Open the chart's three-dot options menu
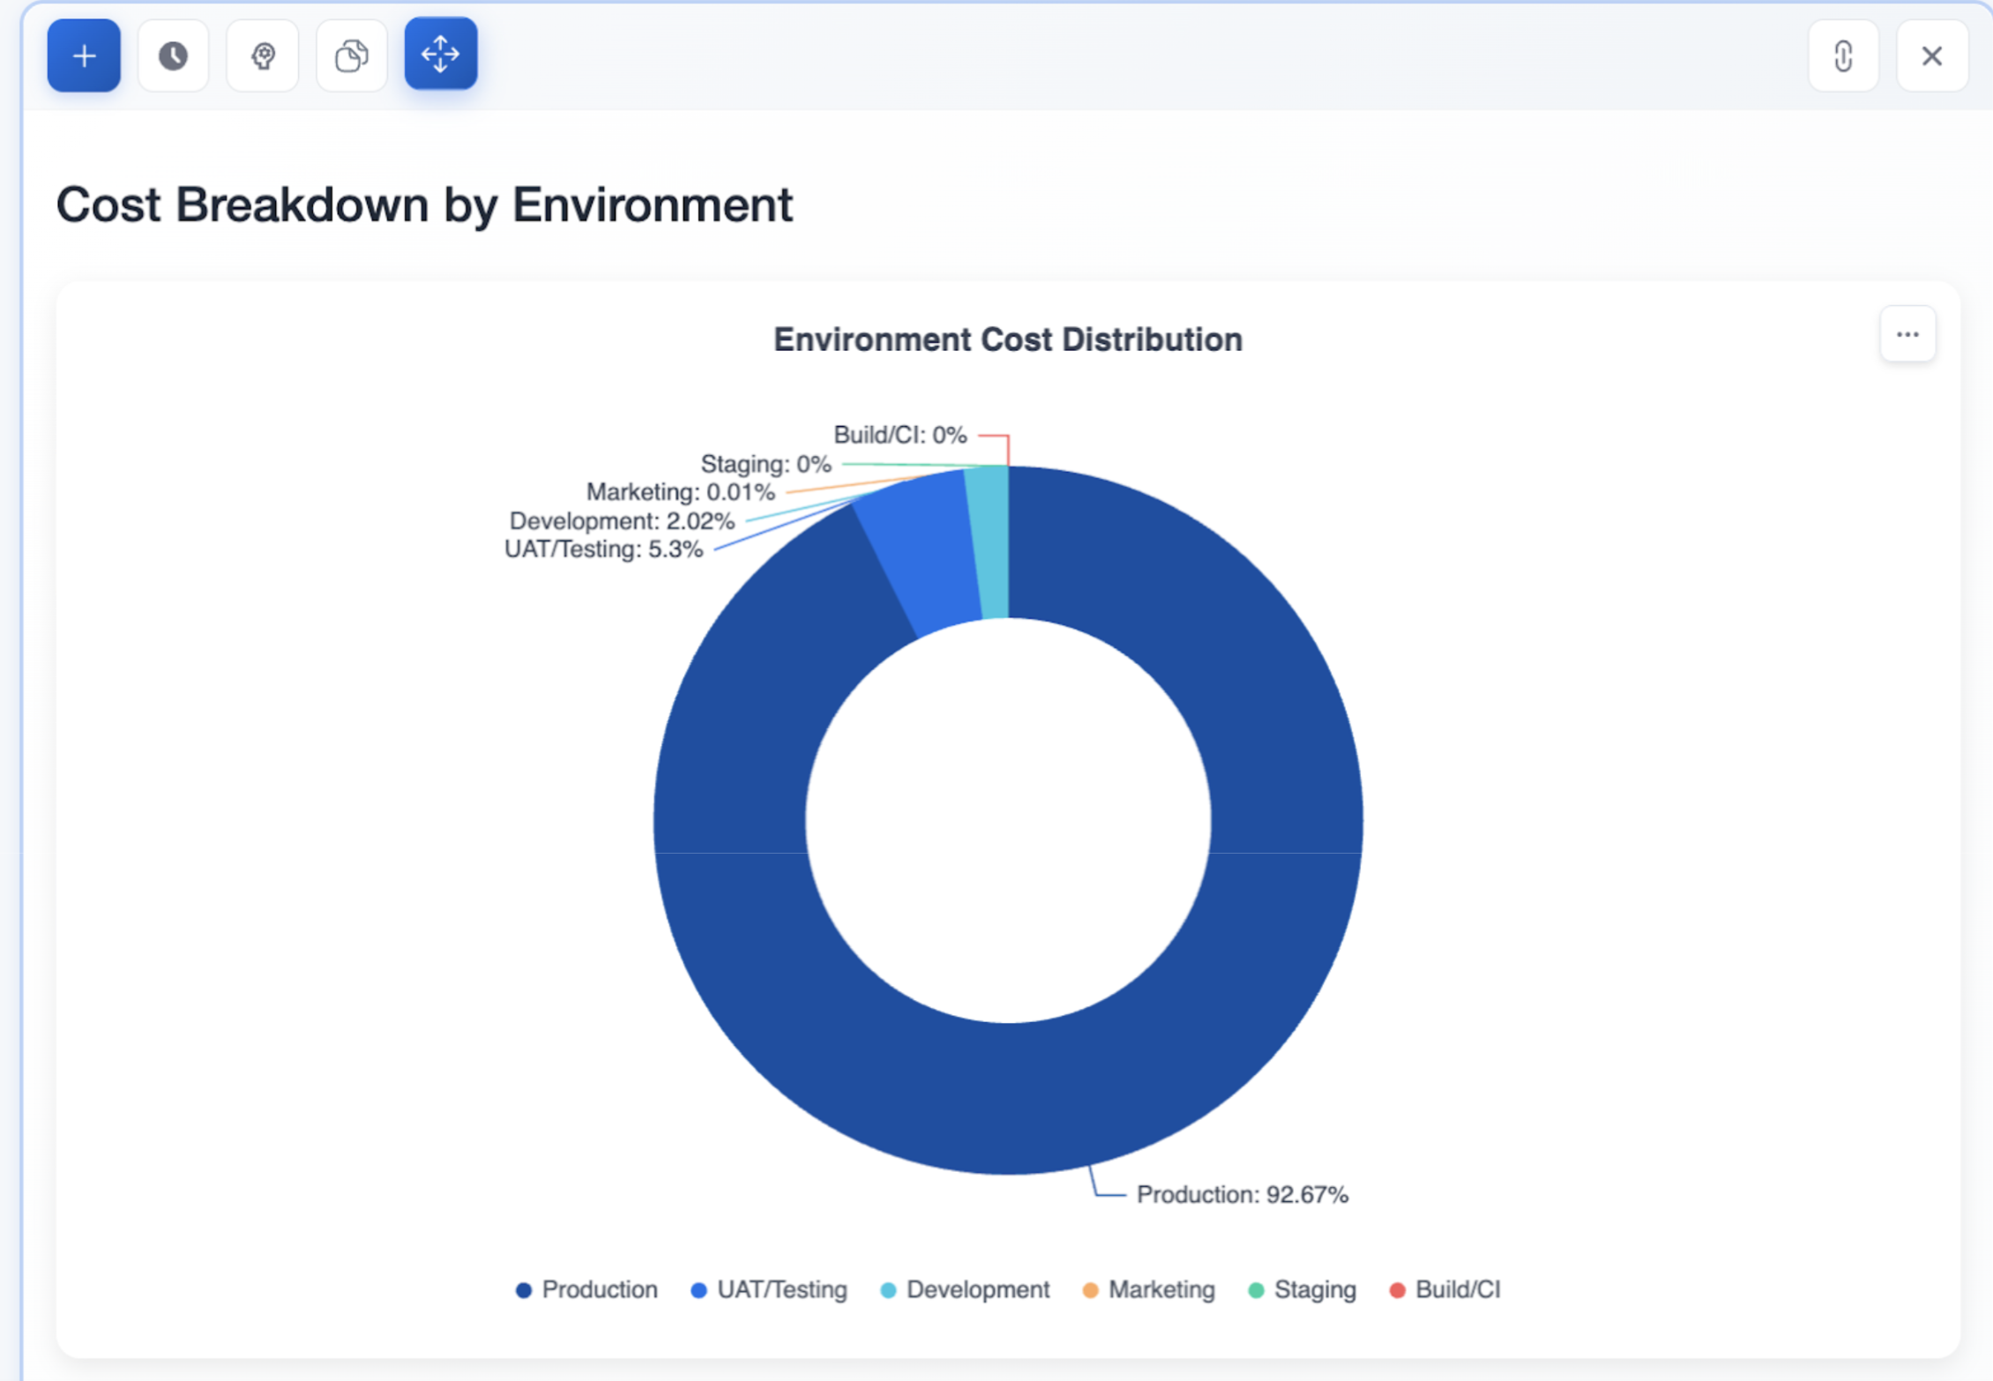This screenshot has height=1381, width=1993. 1907,334
